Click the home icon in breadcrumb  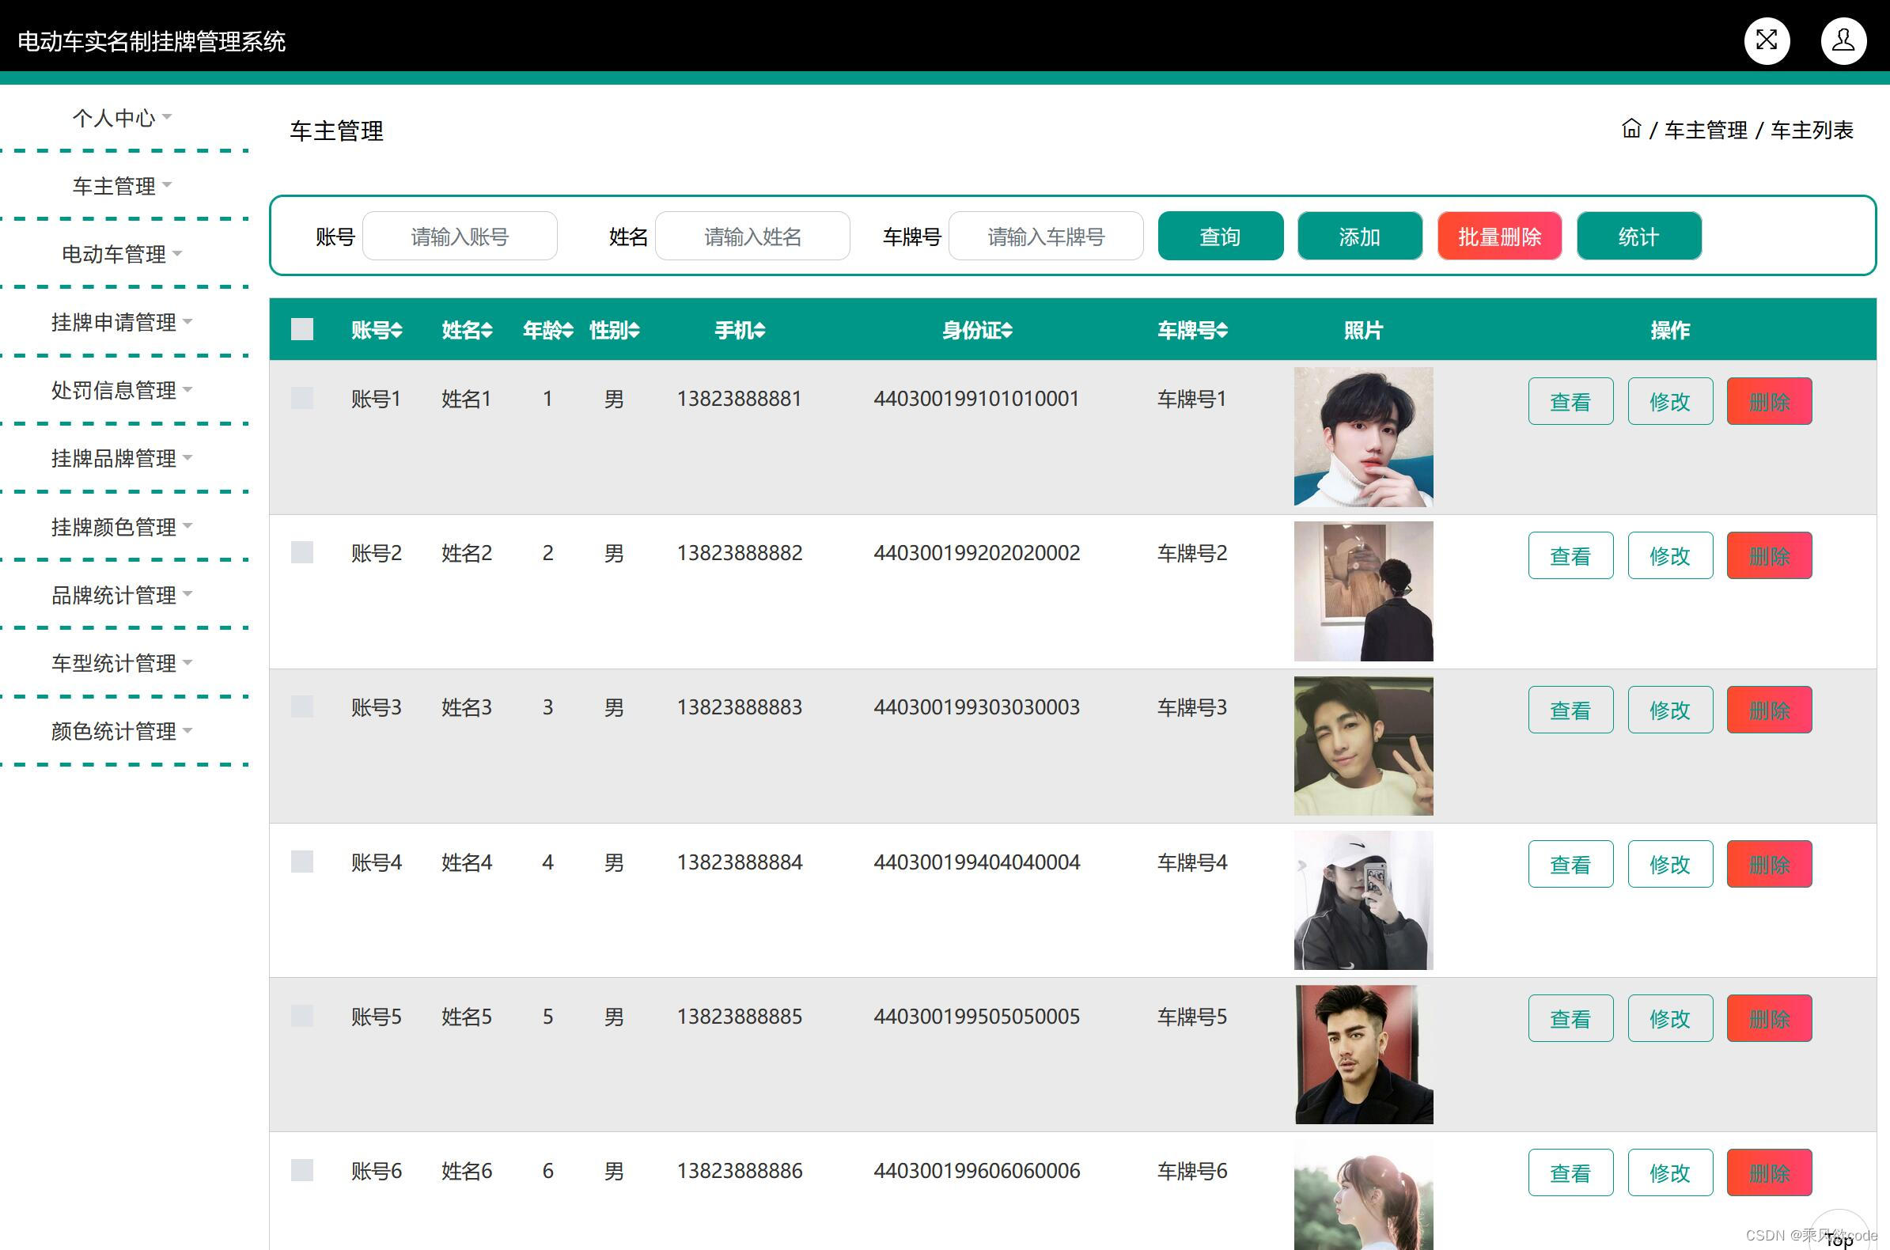point(1631,128)
